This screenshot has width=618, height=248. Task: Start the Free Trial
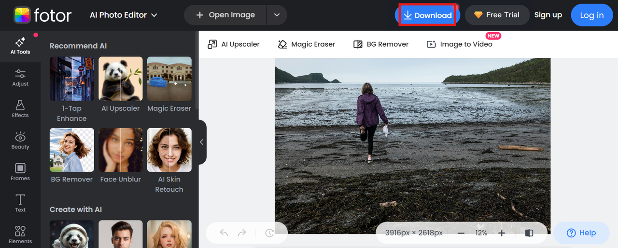pos(497,15)
